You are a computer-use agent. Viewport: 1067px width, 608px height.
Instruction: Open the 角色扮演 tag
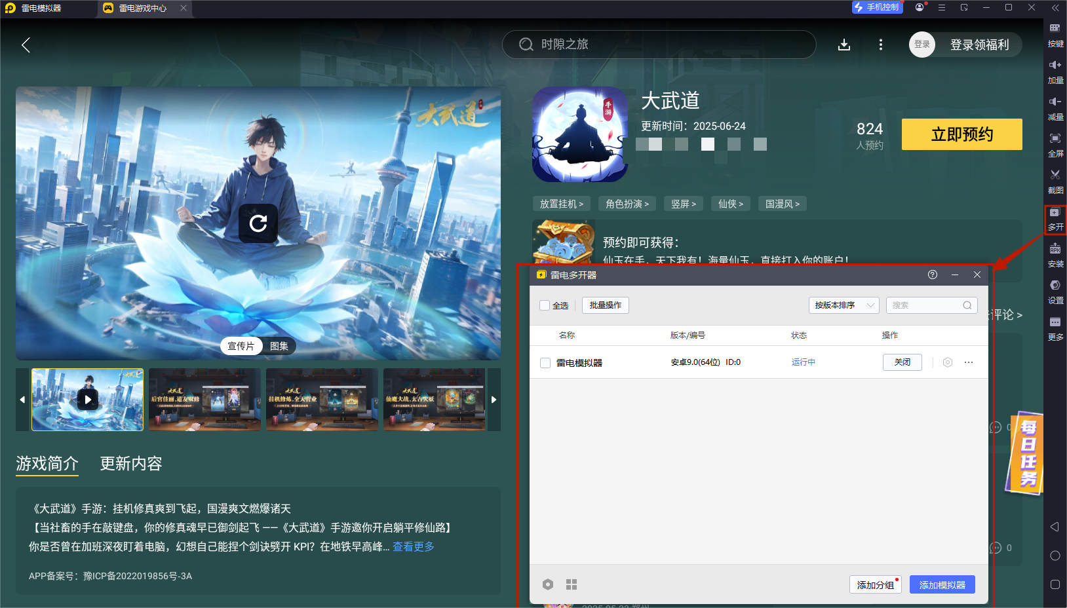627,204
